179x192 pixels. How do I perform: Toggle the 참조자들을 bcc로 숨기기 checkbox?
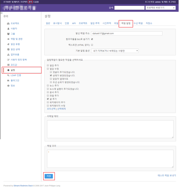[x=92, y=39]
